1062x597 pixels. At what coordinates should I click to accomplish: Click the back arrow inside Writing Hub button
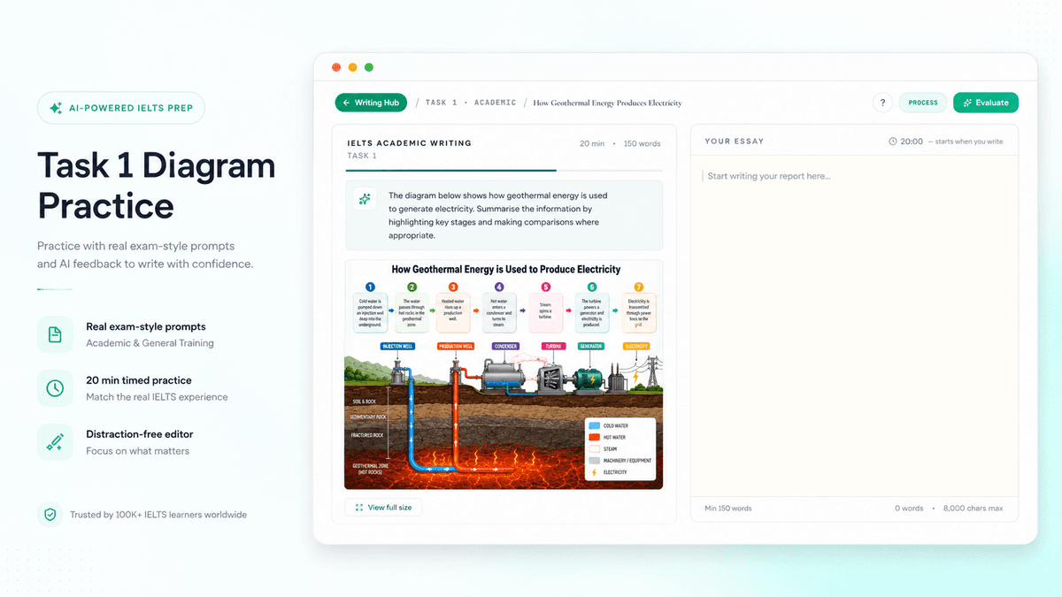pos(346,103)
